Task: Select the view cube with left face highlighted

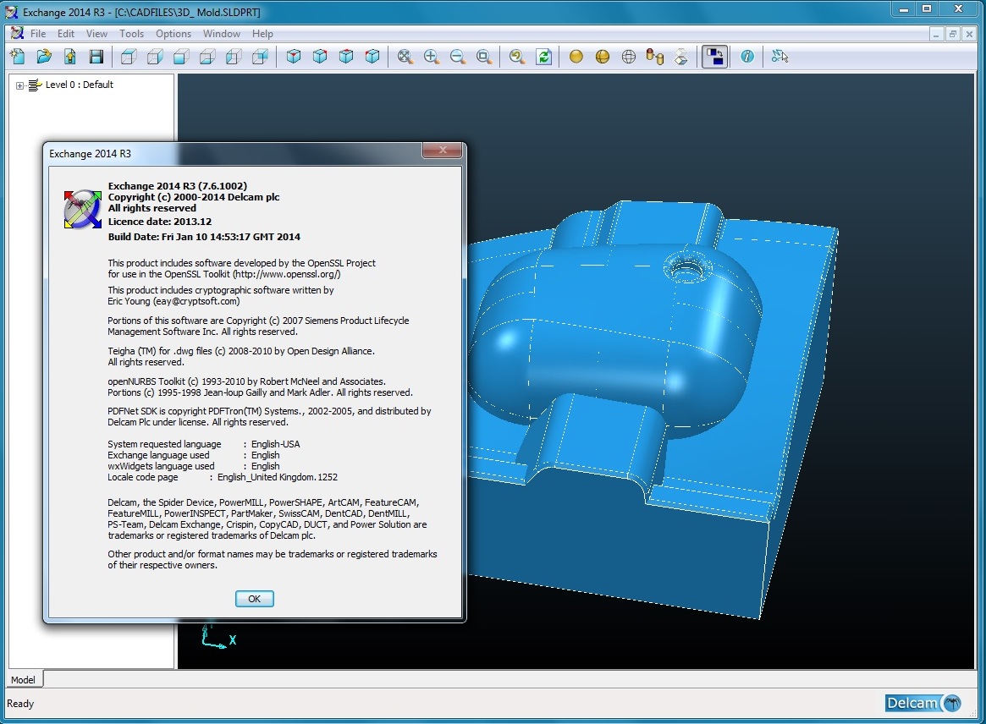Action: [234, 57]
